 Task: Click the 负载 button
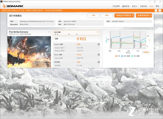pyautogui.click(x=93, y=15)
